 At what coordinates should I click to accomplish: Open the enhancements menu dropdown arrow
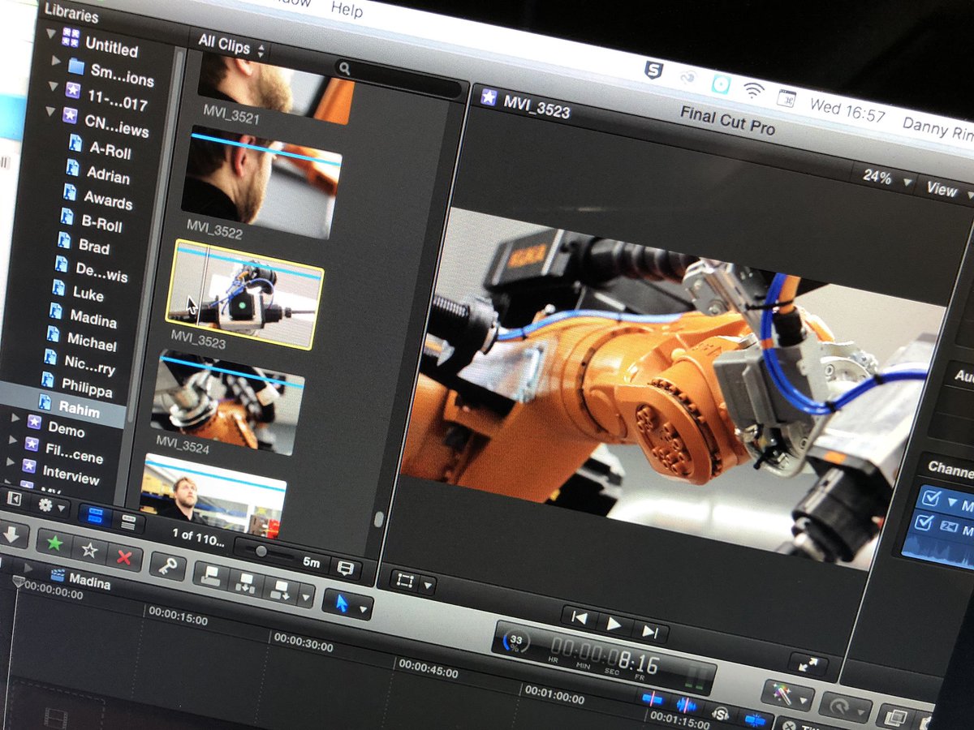pyautogui.click(x=804, y=700)
